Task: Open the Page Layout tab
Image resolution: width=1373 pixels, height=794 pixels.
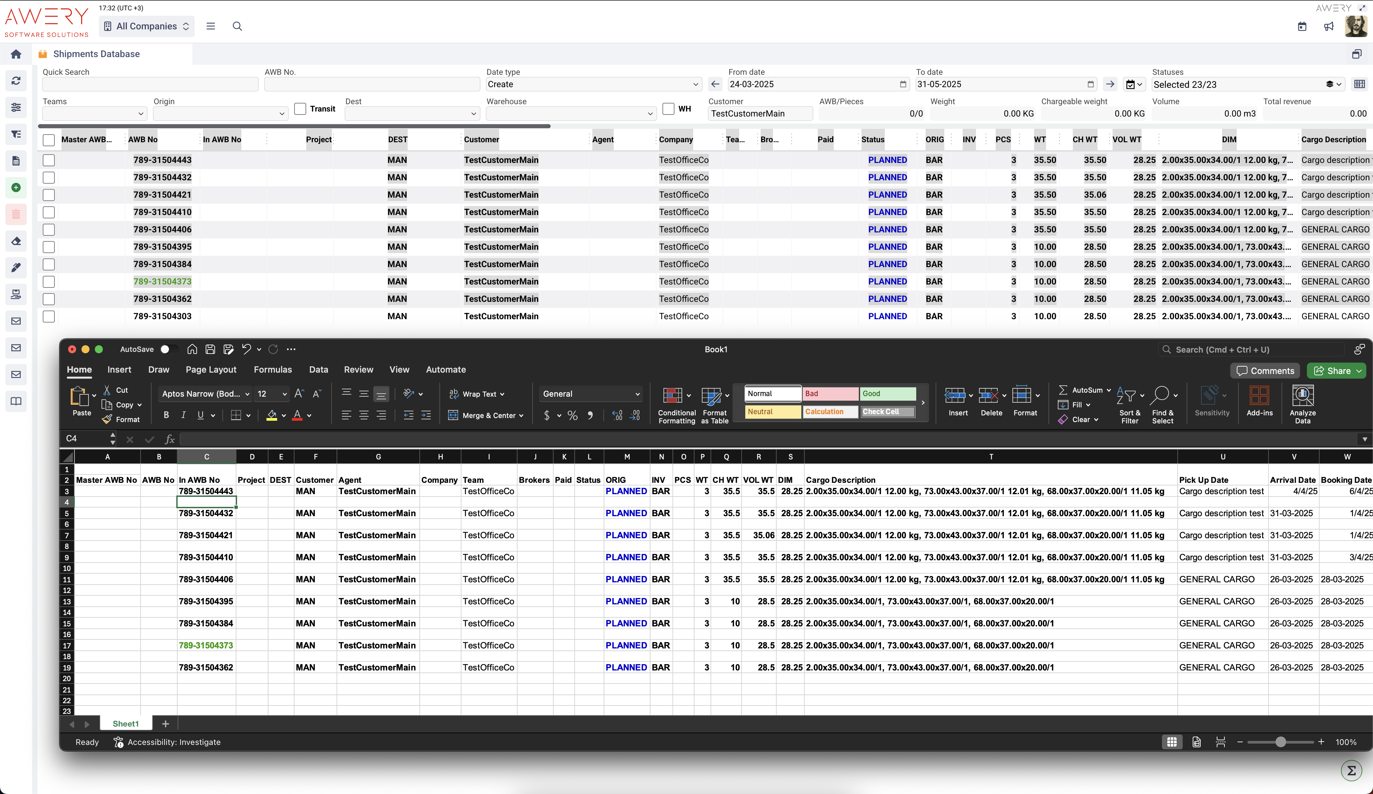Action: pyautogui.click(x=211, y=370)
